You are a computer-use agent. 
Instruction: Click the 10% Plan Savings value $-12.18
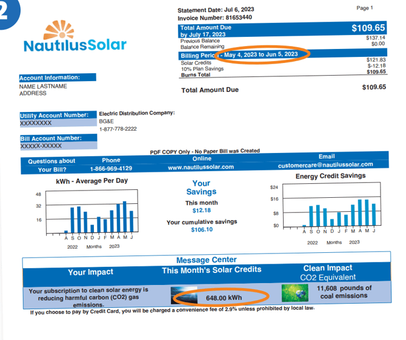point(376,66)
